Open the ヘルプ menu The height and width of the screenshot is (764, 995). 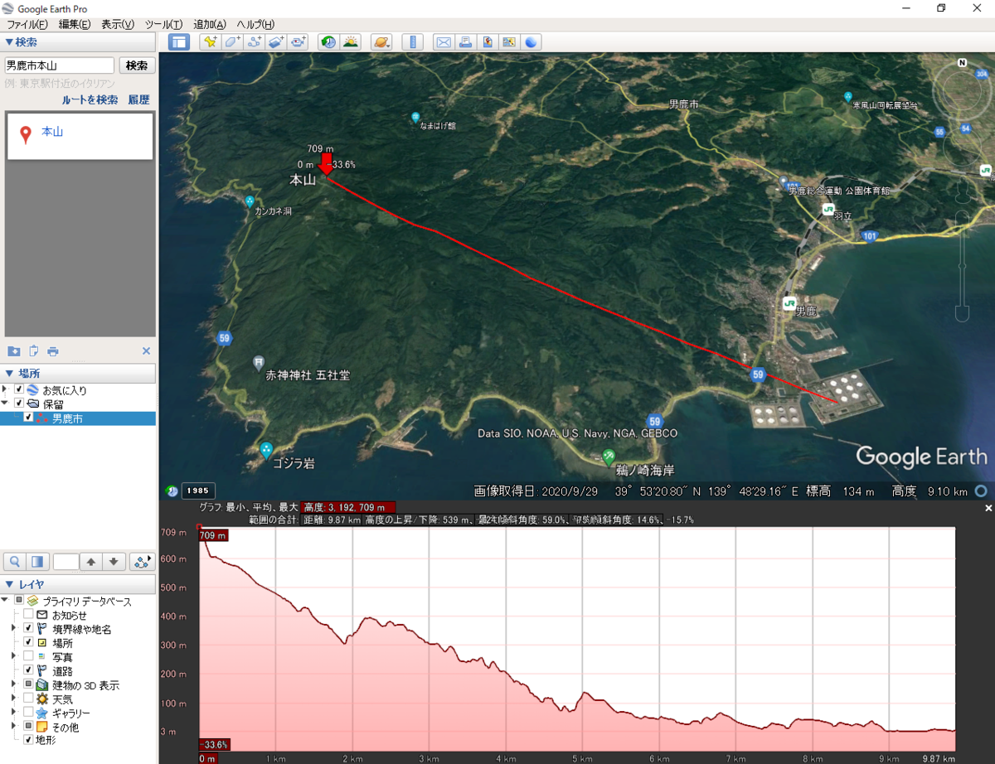click(x=256, y=24)
